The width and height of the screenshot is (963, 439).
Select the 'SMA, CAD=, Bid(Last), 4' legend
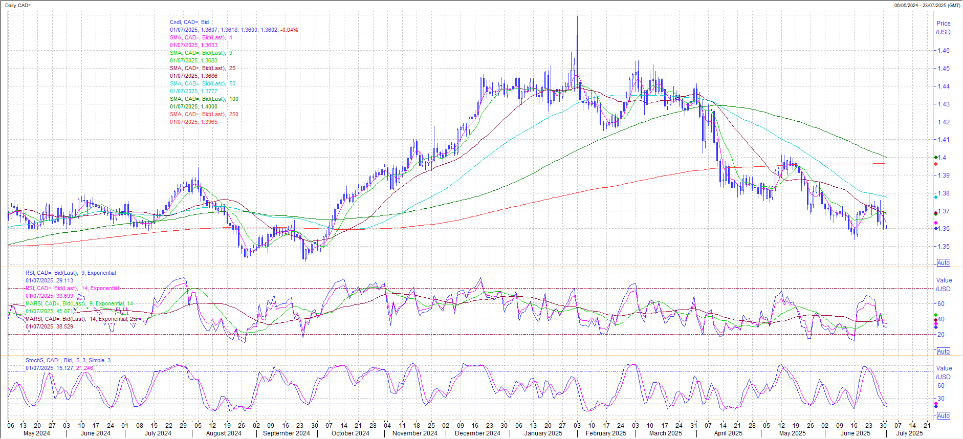[x=201, y=37]
